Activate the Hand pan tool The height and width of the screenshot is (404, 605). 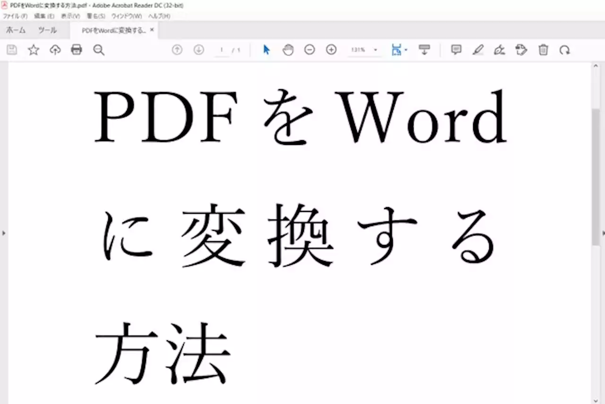coord(288,50)
